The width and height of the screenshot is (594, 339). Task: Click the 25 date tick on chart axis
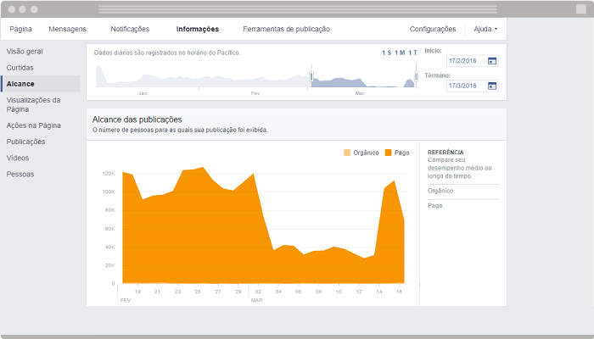(198, 292)
